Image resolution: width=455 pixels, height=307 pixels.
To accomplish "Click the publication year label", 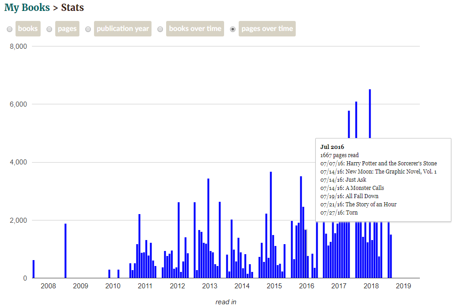I will click(123, 29).
